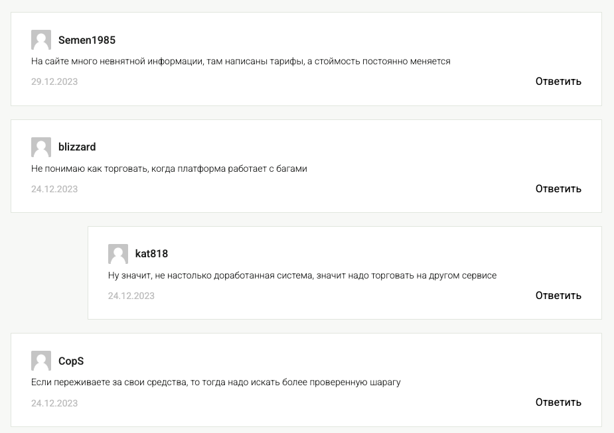Open the blizzard username

click(x=77, y=147)
